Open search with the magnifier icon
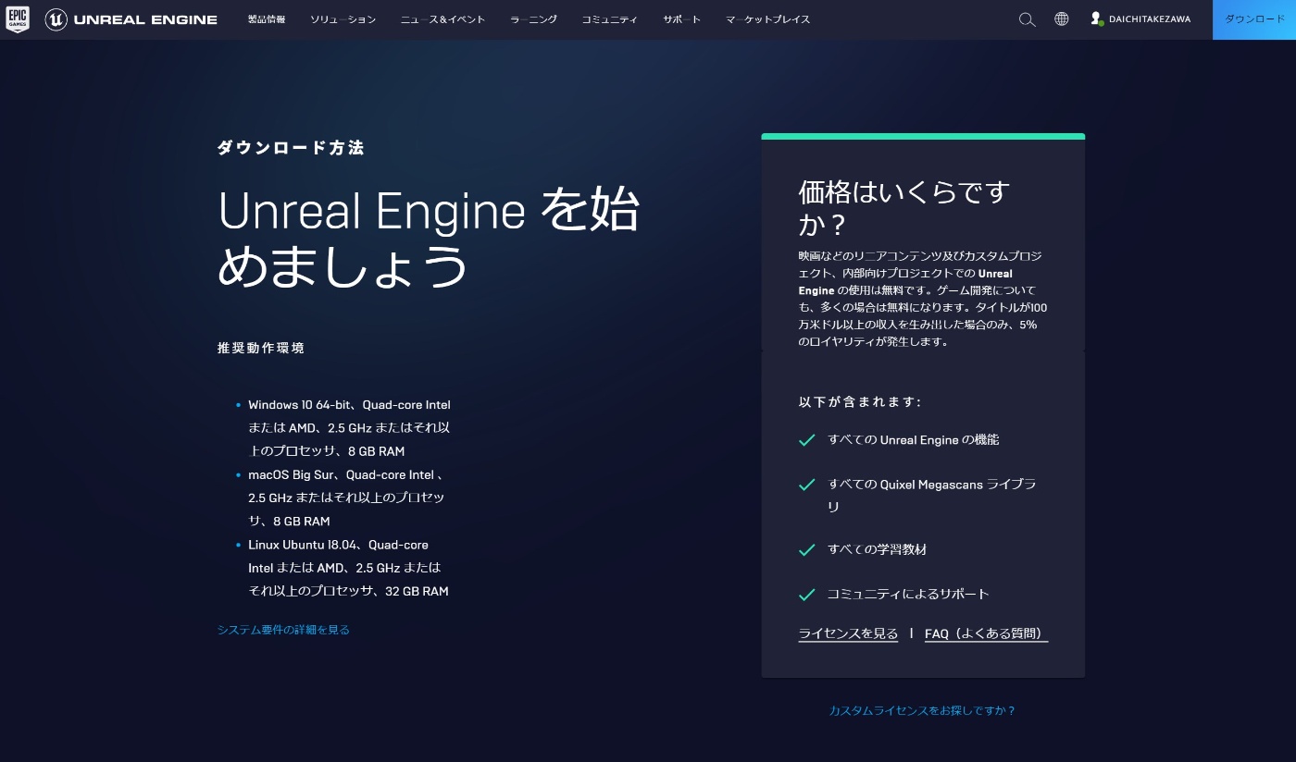Image resolution: width=1296 pixels, height=762 pixels. click(1027, 19)
